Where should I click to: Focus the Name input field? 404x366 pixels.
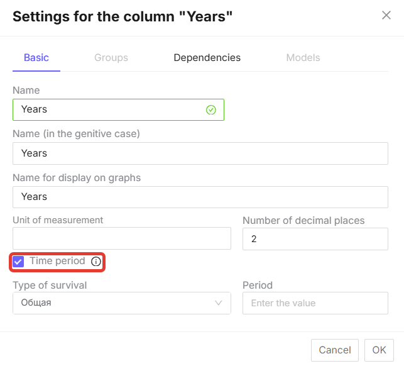(x=110, y=109)
